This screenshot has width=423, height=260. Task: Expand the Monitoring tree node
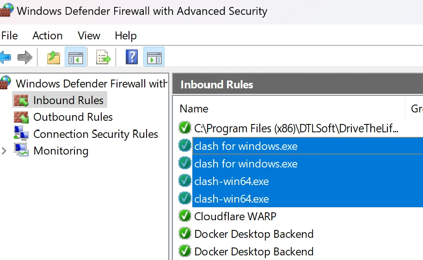click(5, 151)
